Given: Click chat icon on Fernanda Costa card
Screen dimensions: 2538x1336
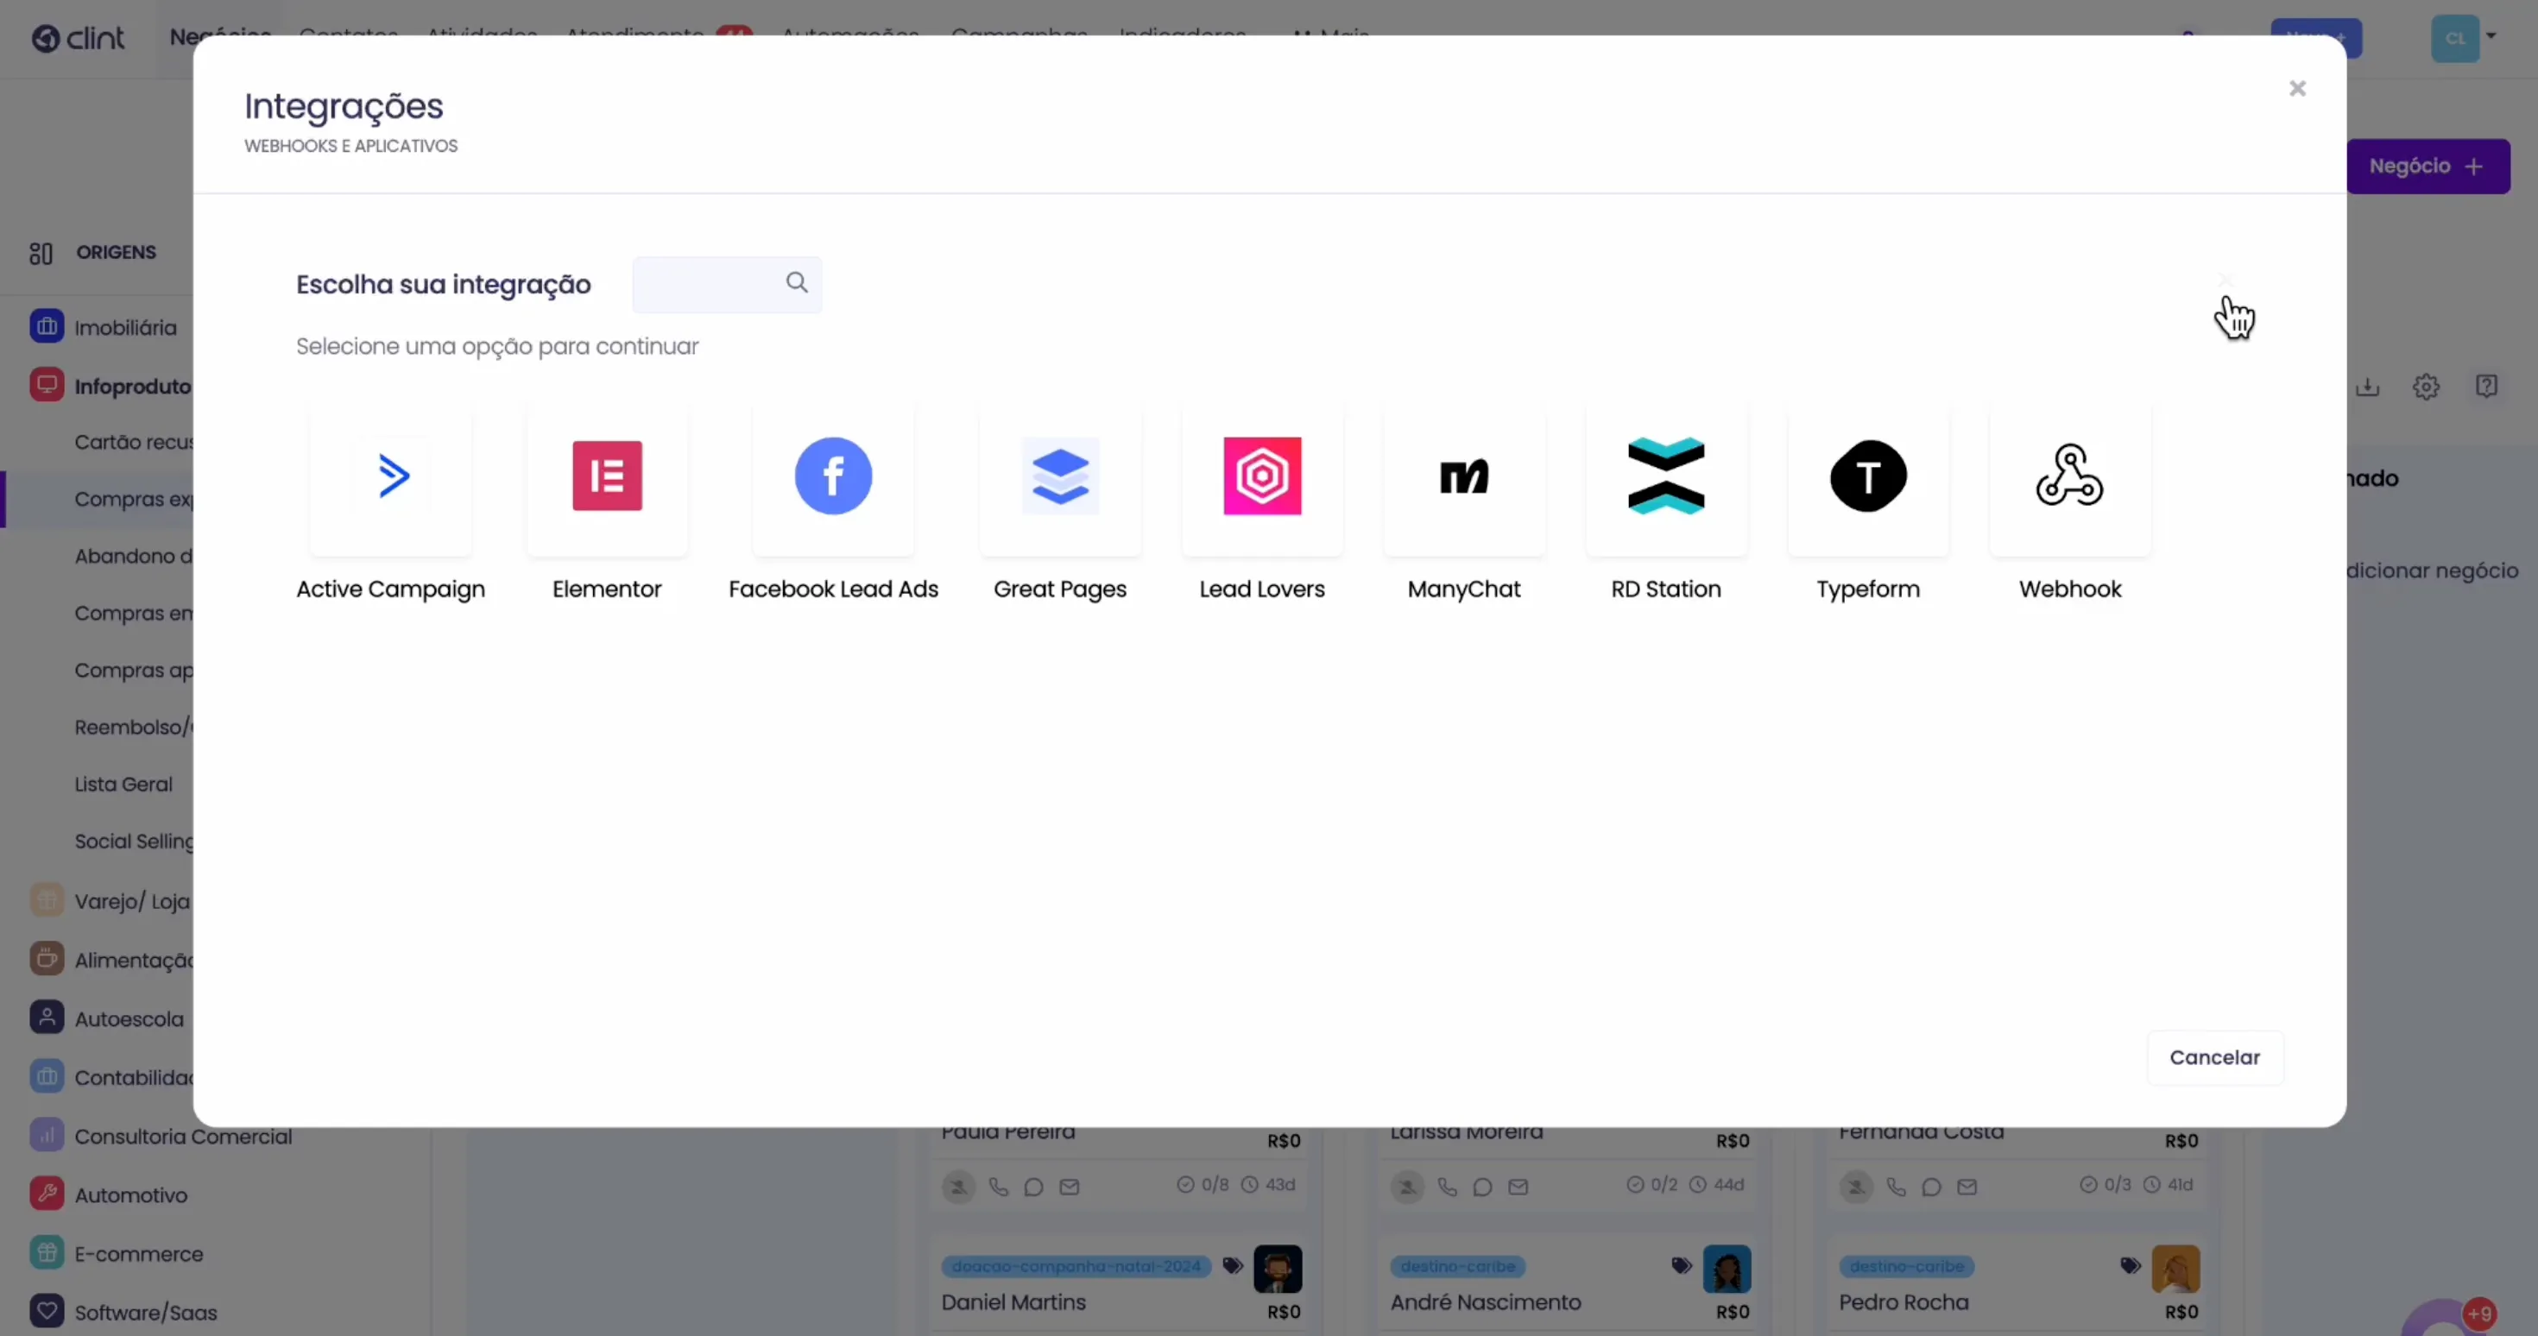Looking at the screenshot, I should pos(1931,1188).
